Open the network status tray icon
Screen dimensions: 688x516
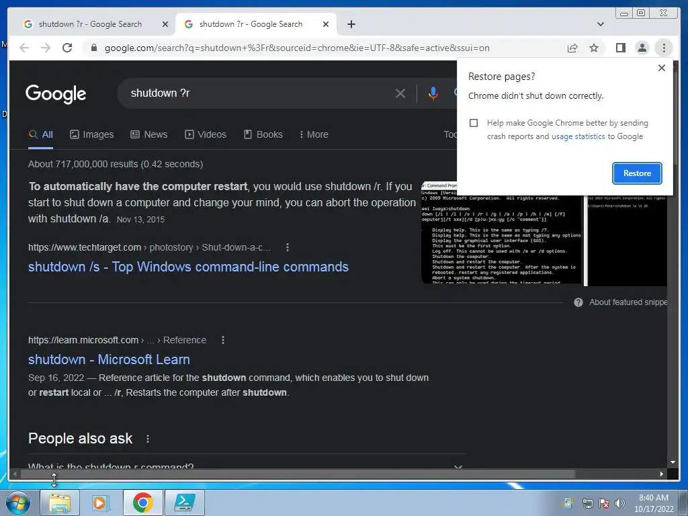click(587, 503)
